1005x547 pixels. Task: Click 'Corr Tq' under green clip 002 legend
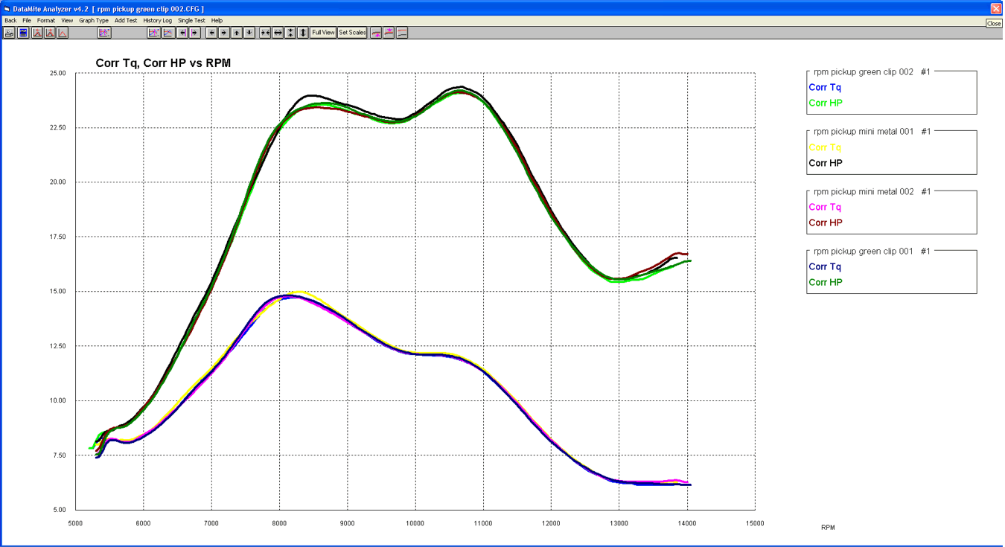(x=825, y=87)
